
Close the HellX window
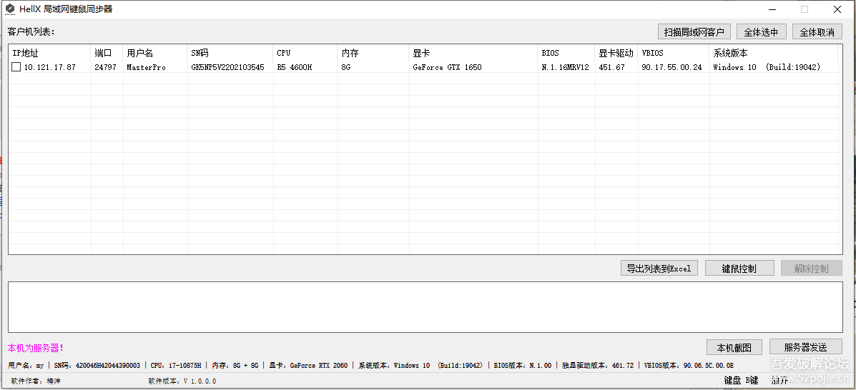tap(837, 9)
